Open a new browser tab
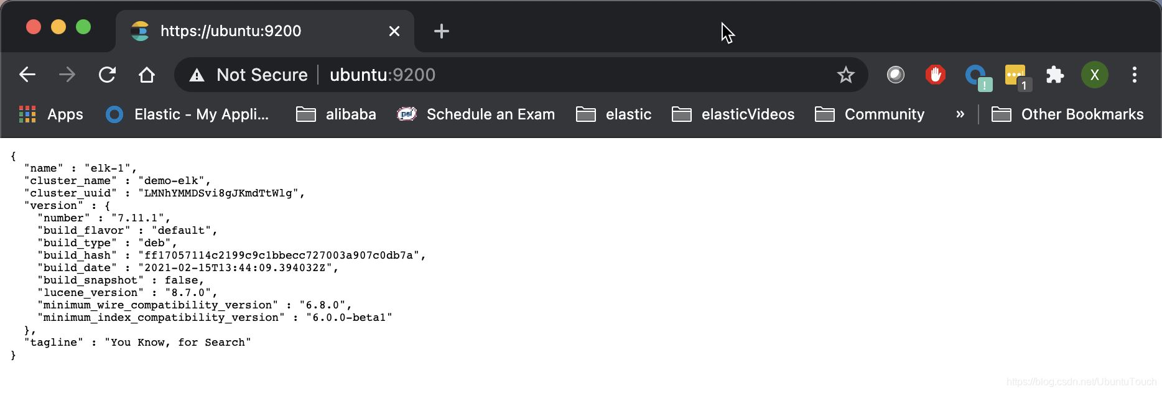The width and height of the screenshot is (1162, 393). point(441,31)
